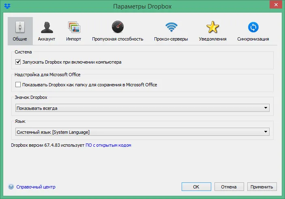This screenshot has width=285, height=199.
Task: Select the 'Синхронизация' tab label
Action: pos(253,39)
